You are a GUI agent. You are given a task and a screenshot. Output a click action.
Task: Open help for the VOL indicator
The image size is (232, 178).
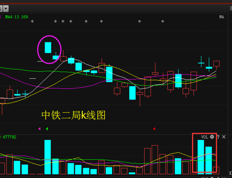218,137
